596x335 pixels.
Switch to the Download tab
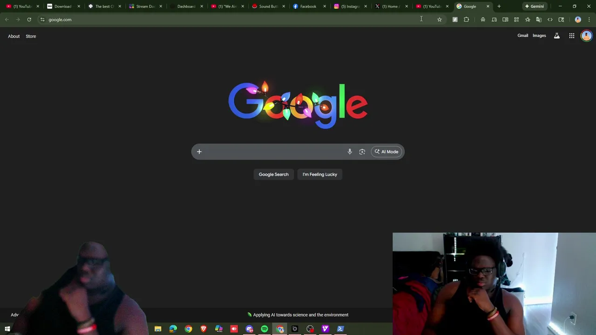tap(62, 7)
